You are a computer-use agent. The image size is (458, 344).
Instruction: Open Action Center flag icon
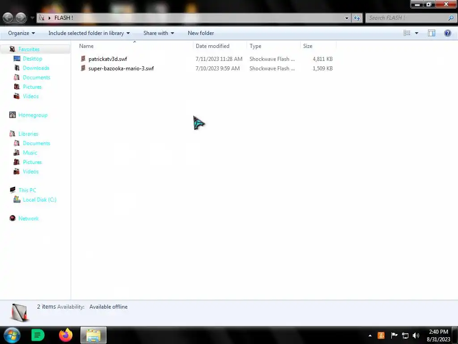coord(394,335)
